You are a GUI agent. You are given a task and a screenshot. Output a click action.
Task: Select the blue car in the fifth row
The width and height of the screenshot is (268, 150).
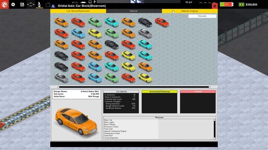click(95, 67)
